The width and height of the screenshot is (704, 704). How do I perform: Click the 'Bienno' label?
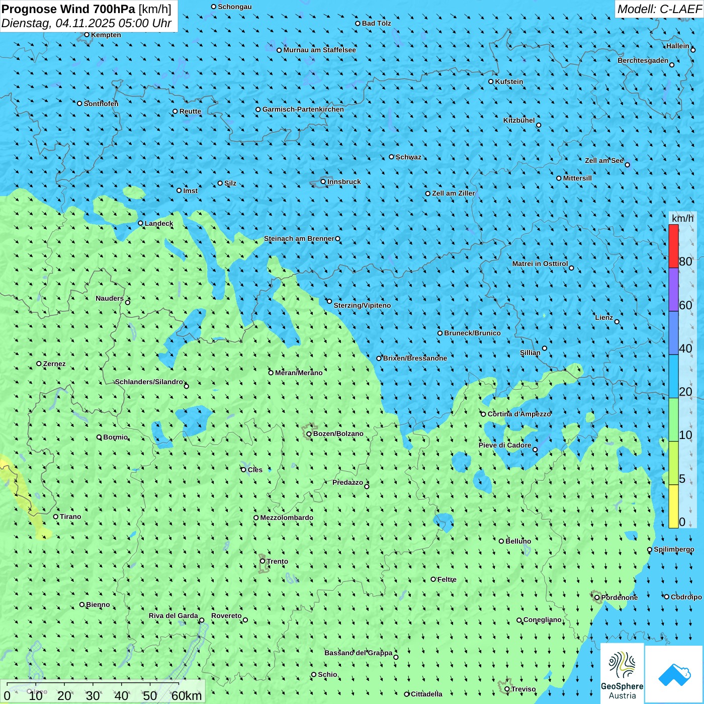98,604
